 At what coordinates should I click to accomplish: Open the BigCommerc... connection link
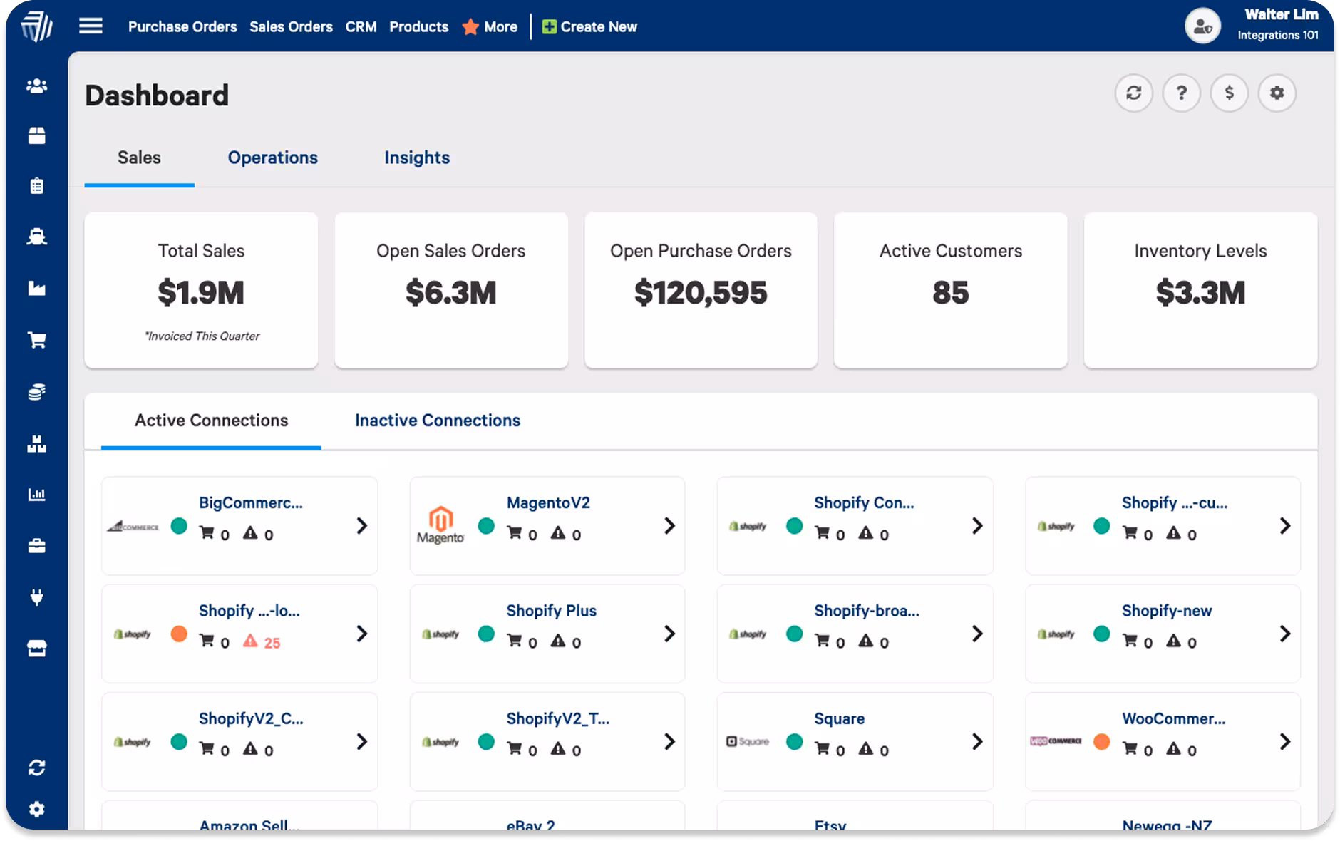click(251, 503)
